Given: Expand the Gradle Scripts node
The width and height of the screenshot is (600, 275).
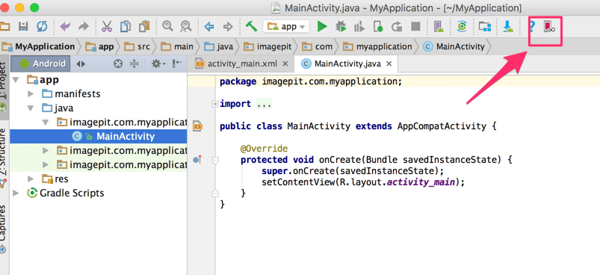Looking at the screenshot, I should (16, 193).
